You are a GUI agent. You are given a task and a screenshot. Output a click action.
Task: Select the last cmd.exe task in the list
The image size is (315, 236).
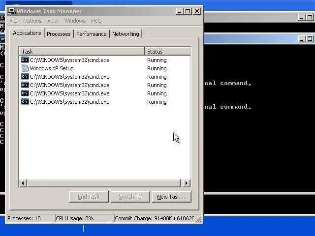pyautogui.click(x=69, y=102)
